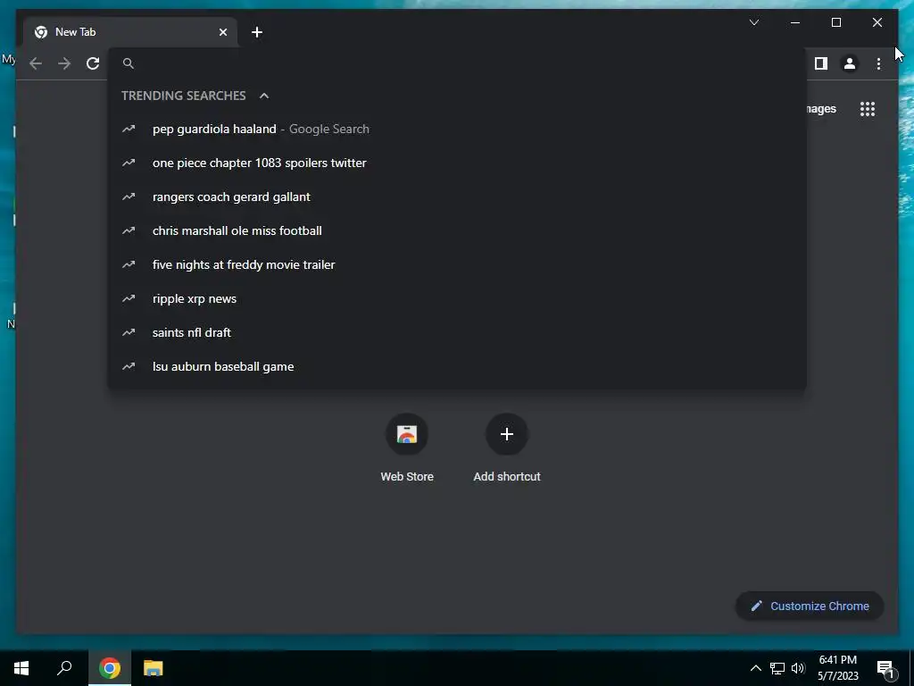This screenshot has width=914, height=686.
Task: Close the Chrome window
Action: 877,22
